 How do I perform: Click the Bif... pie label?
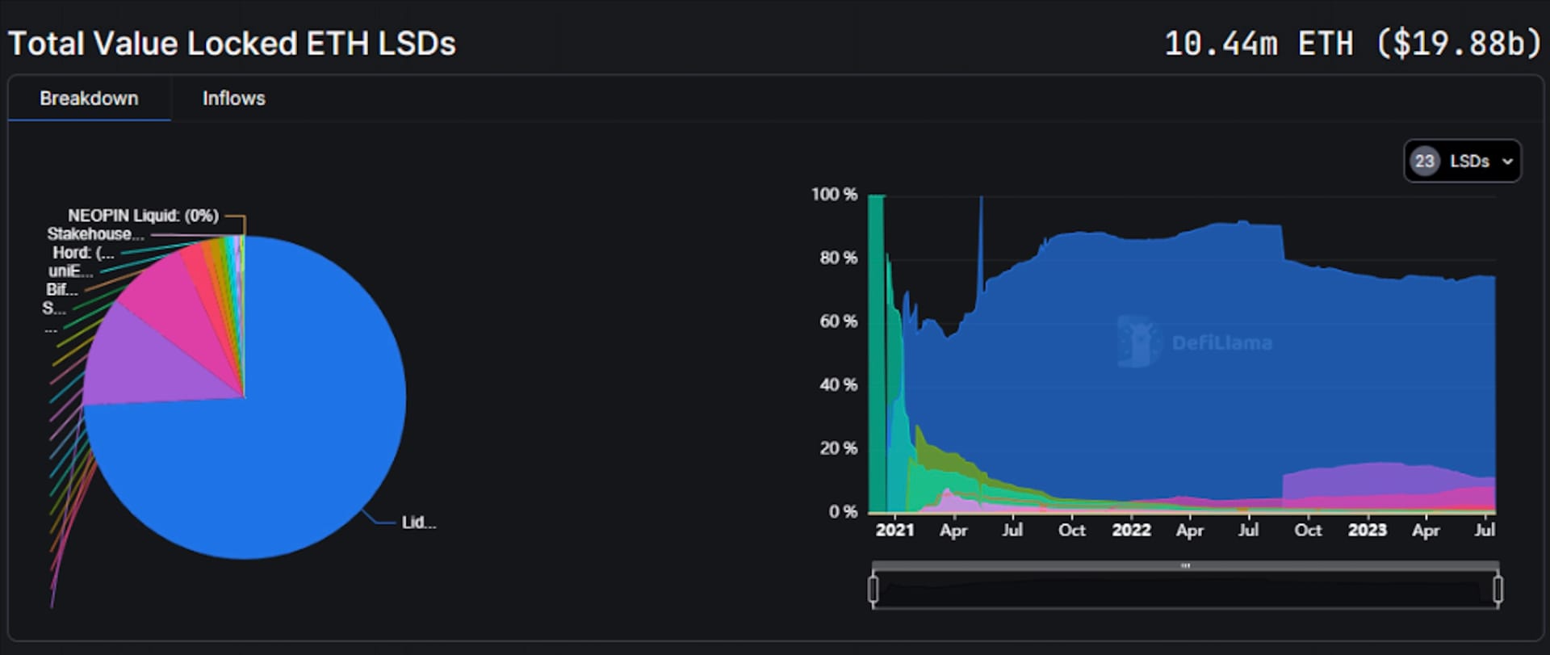coord(62,290)
